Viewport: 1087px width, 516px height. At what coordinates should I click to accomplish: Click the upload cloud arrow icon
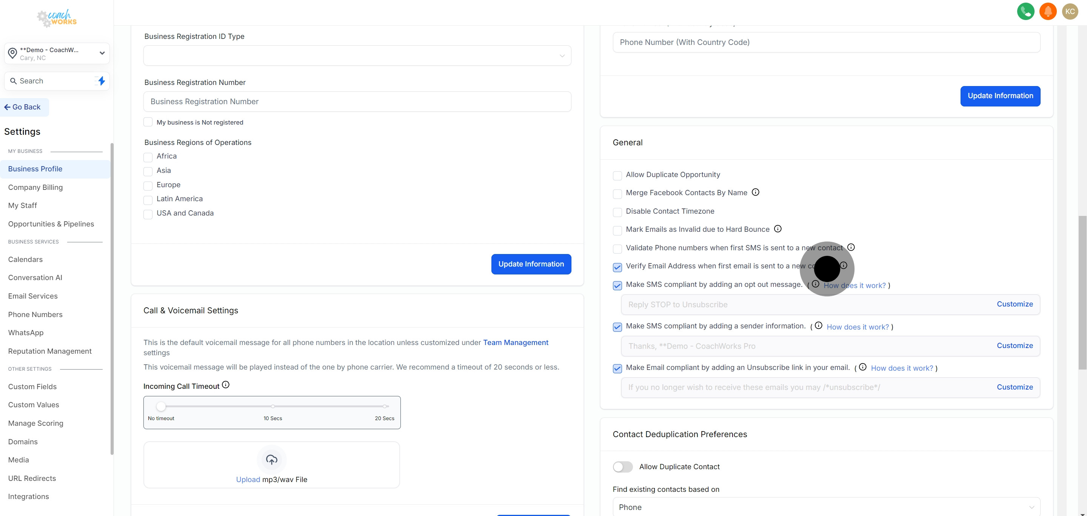(x=271, y=459)
